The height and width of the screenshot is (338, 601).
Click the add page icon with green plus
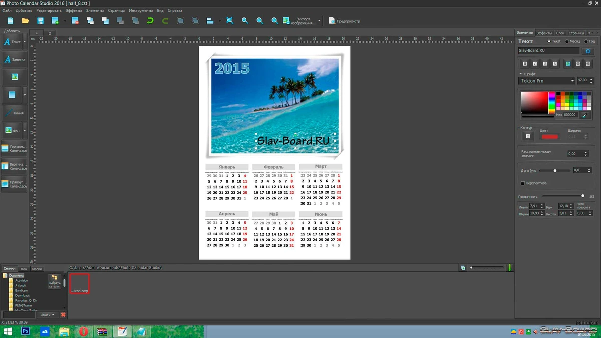[x=55, y=21]
